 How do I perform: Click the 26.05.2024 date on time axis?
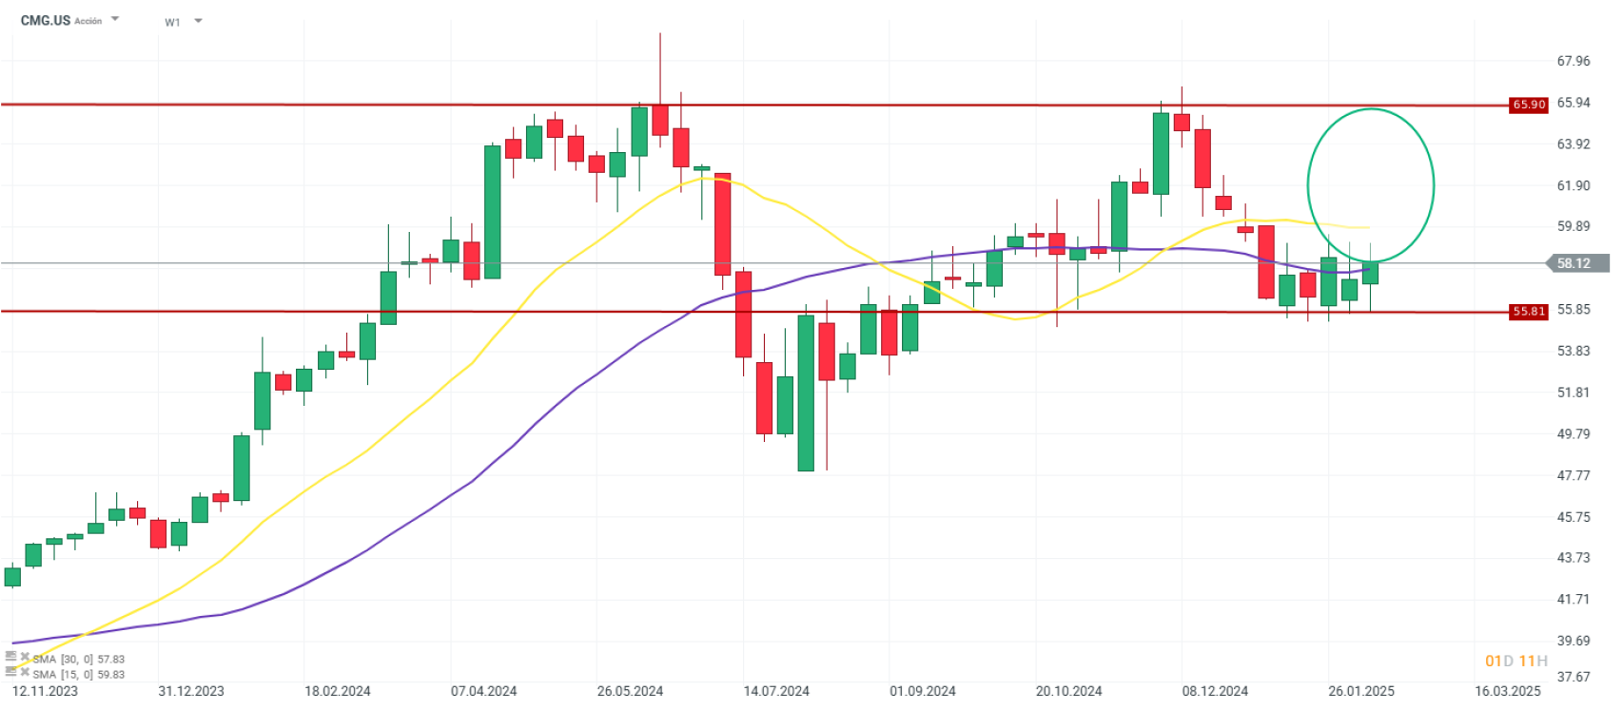630,691
